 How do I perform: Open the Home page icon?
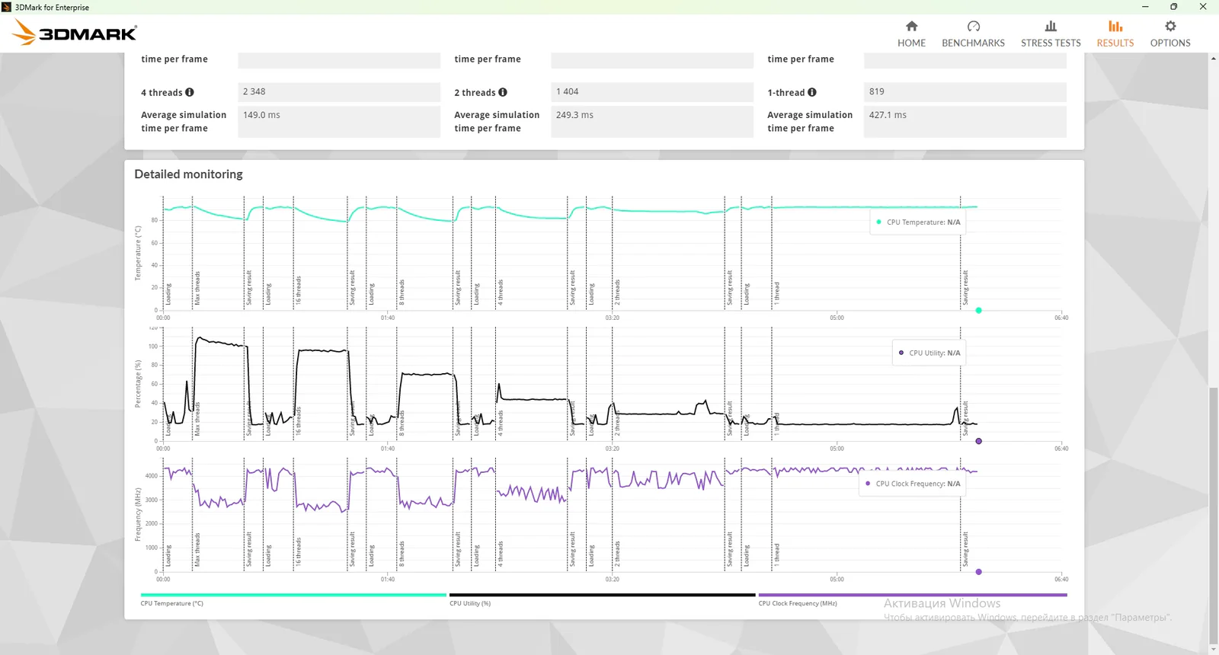911,27
